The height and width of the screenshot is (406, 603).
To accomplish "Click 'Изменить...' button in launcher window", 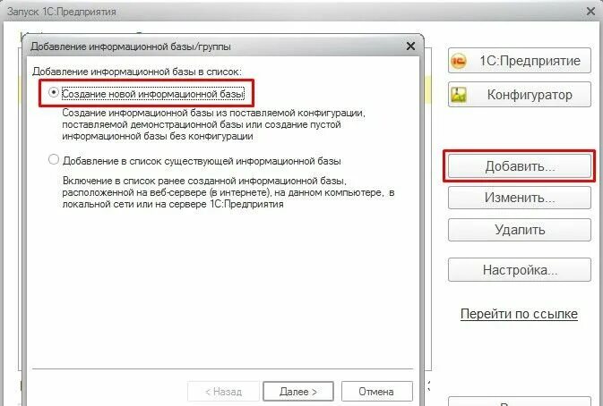I will (519, 198).
